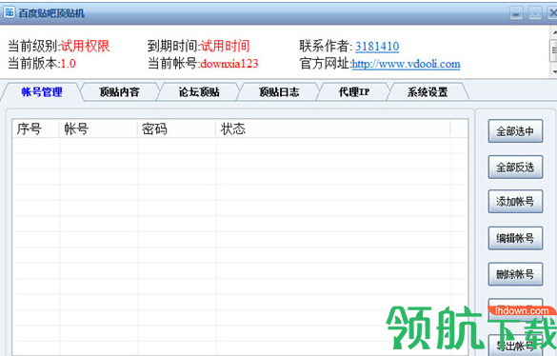The width and height of the screenshot is (557, 356).
Task: Open the 系统设置 tab
Action: click(x=428, y=92)
